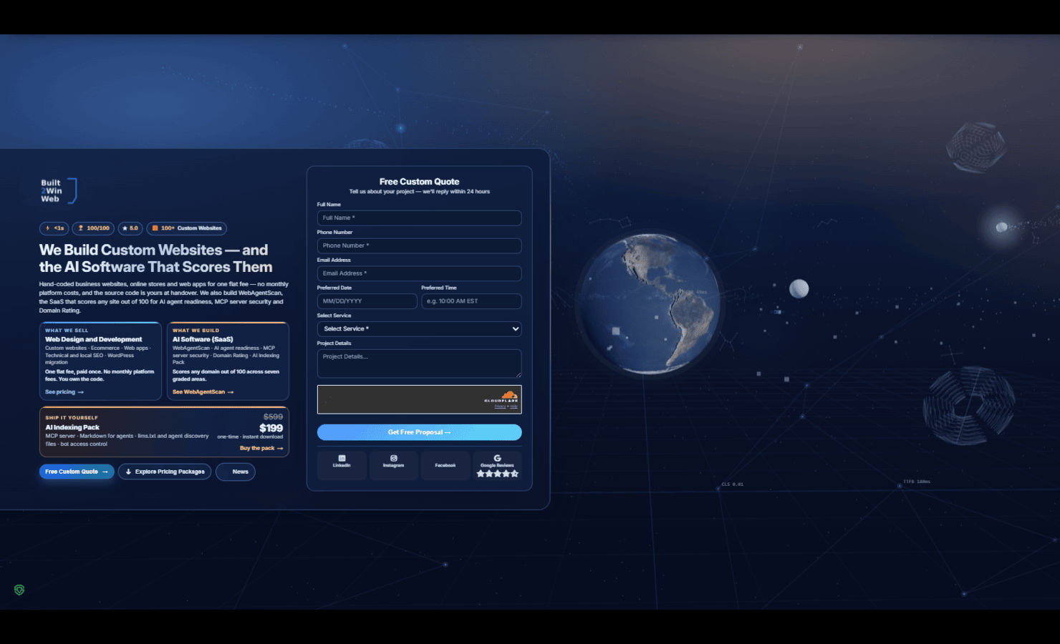Click the 'Free Custom Quote' form heading

click(x=420, y=182)
